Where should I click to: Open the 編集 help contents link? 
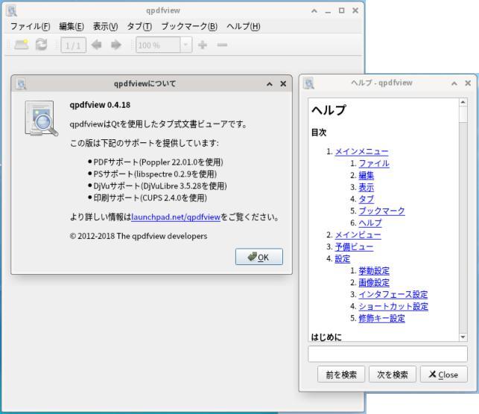click(367, 175)
